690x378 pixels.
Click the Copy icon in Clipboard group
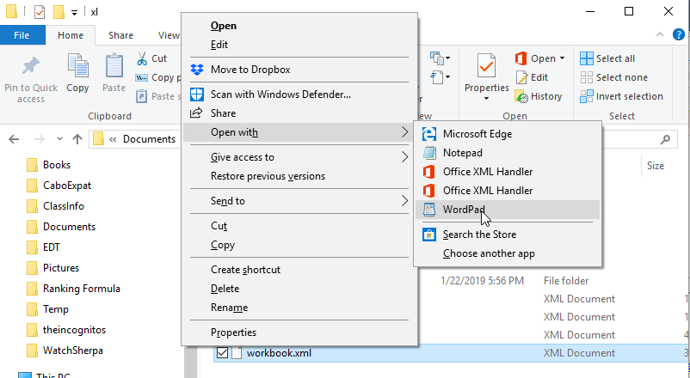pos(77,67)
